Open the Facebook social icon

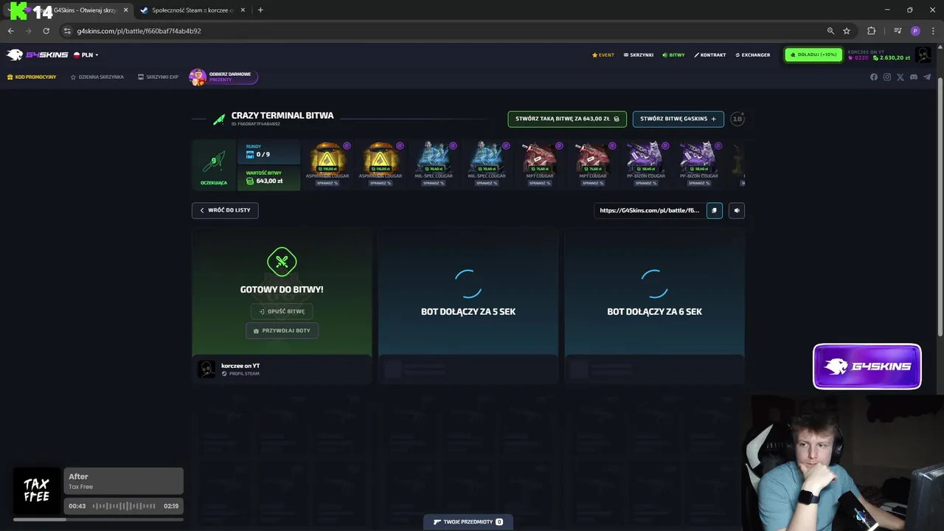click(x=874, y=77)
